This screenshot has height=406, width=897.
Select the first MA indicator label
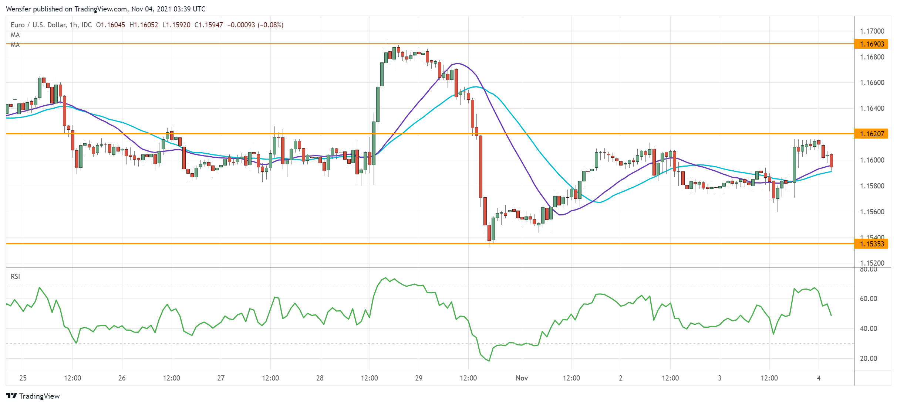click(x=15, y=35)
